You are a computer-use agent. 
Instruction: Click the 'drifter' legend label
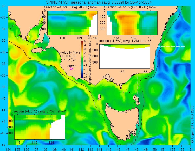click(x=71, y=66)
